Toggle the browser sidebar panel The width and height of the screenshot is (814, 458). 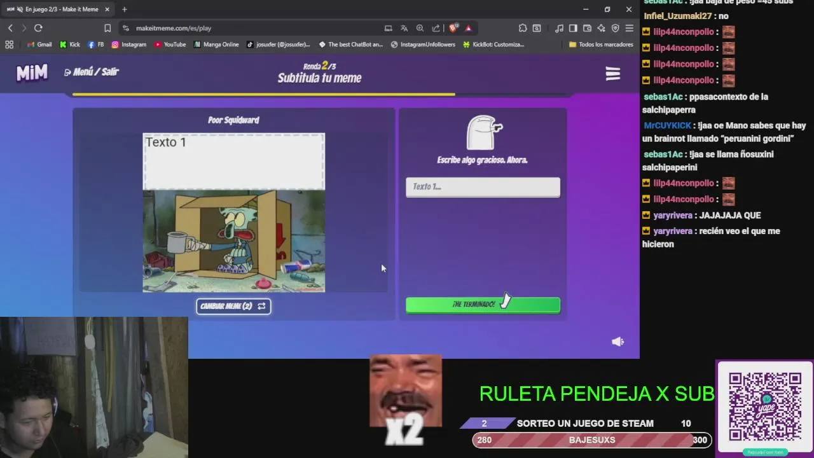point(573,28)
